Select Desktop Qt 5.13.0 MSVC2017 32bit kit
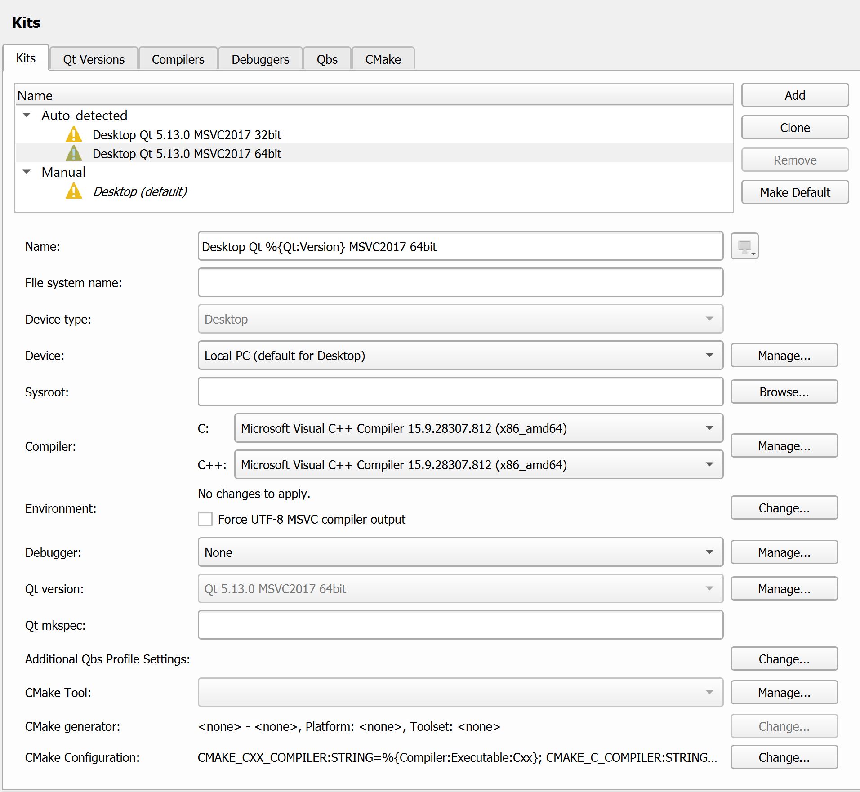This screenshot has width=860, height=792. click(187, 135)
